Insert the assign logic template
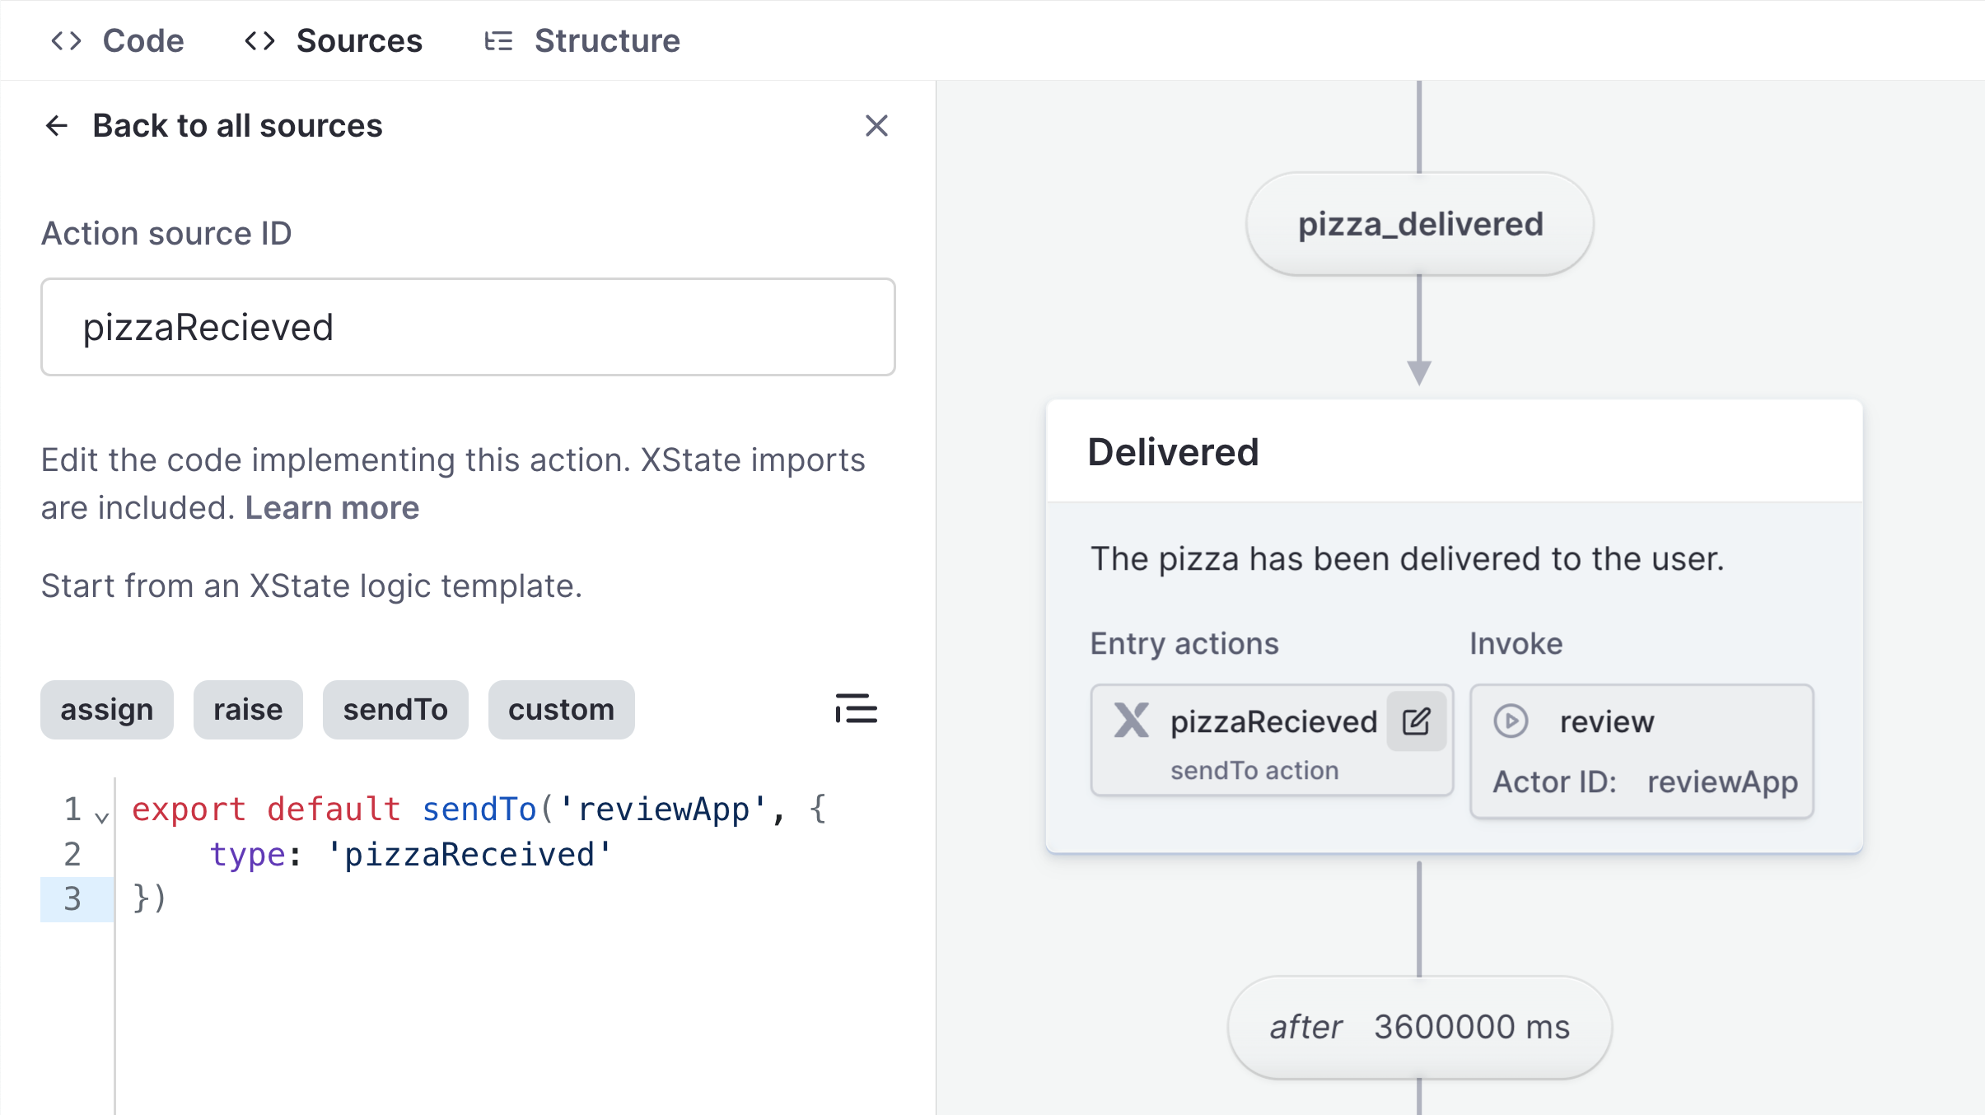This screenshot has width=1985, height=1115. pos(106,709)
